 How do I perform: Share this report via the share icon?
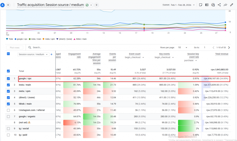click(219, 5)
